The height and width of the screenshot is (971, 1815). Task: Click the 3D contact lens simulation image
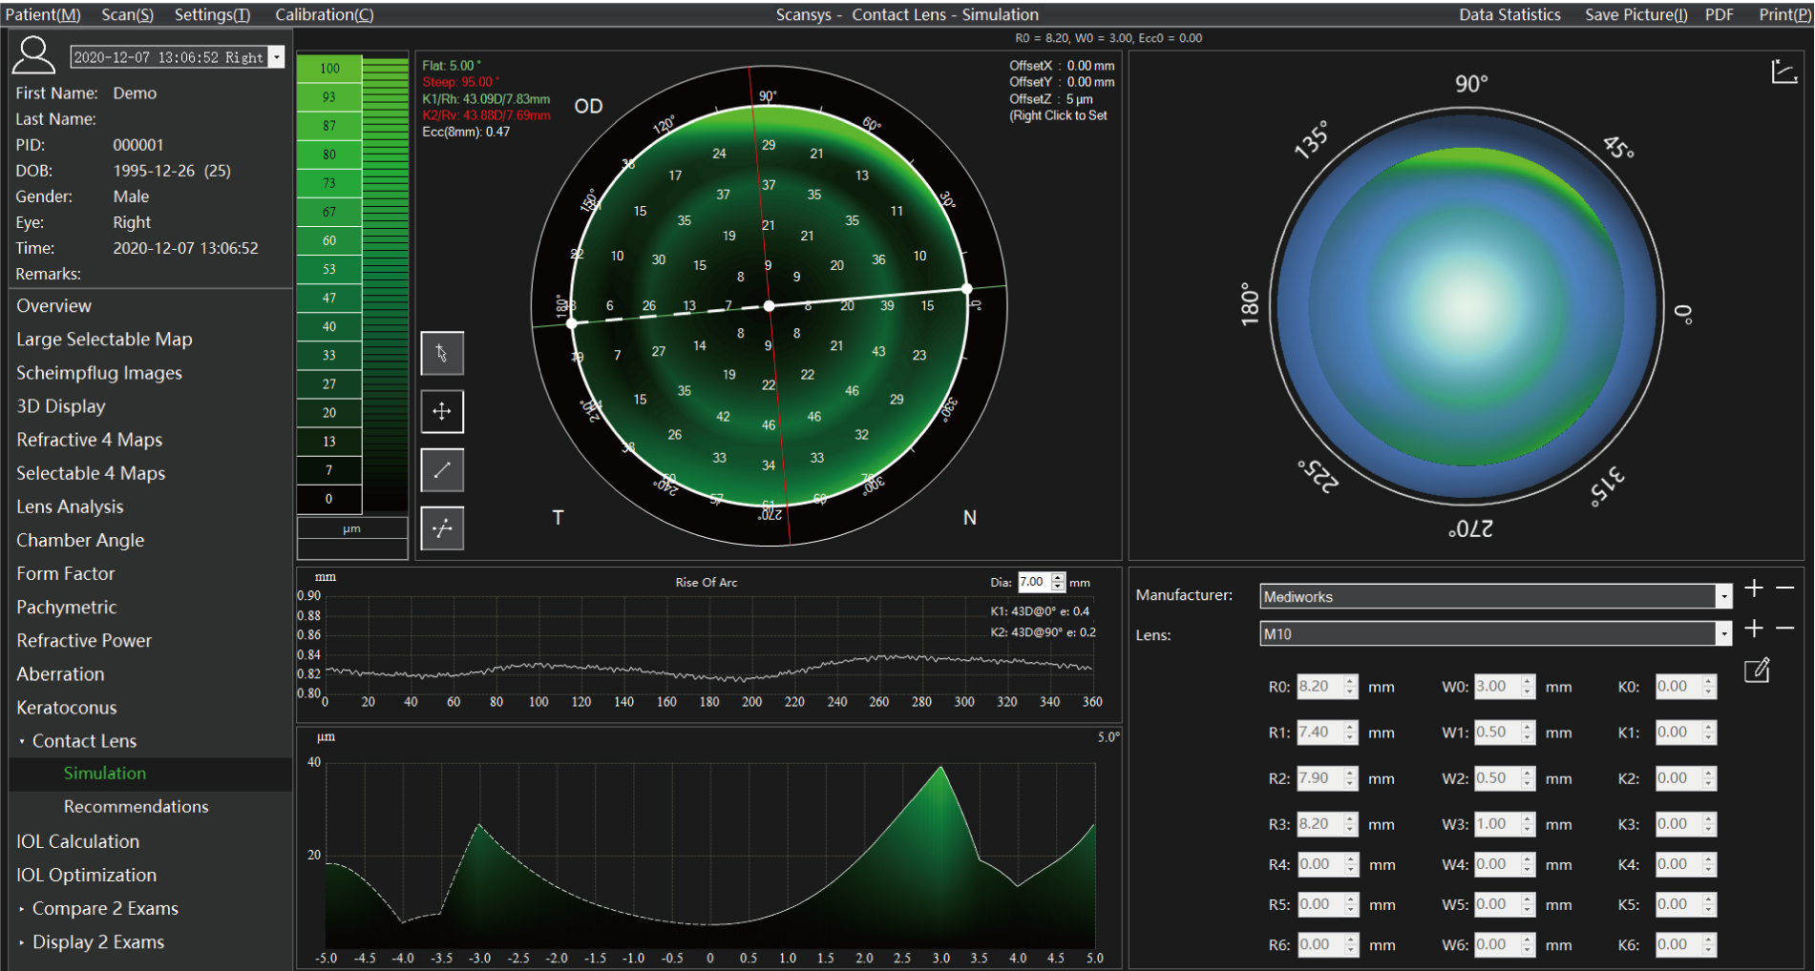pyautogui.click(x=1467, y=305)
